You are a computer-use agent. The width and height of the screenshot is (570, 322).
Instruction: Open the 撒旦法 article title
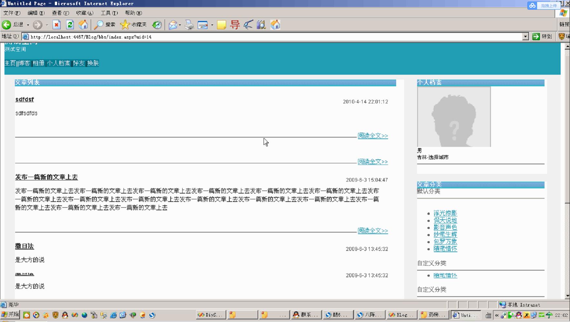click(x=25, y=246)
